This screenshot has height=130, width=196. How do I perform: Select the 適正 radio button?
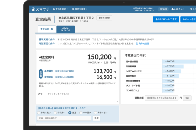[x=70, y=113]
